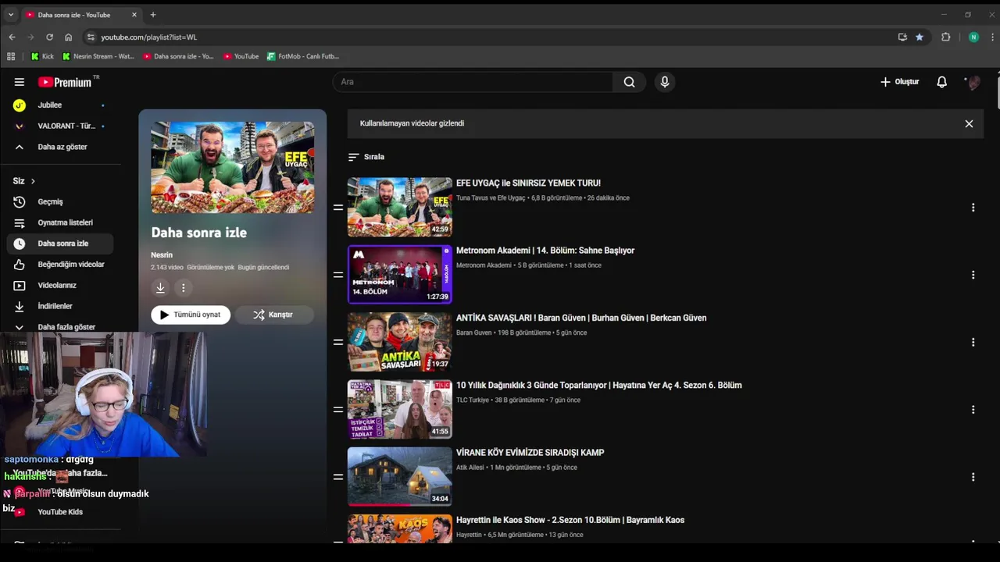
Task: Collapse subscriptions with Daha az göster
Action: 59,147
